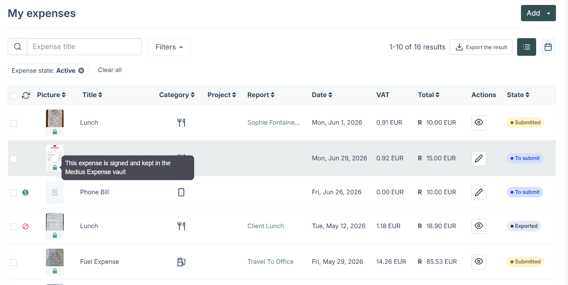This screenshot has width=568, height=285.
Task: Open the Filters dropdown
Action: 169,47
